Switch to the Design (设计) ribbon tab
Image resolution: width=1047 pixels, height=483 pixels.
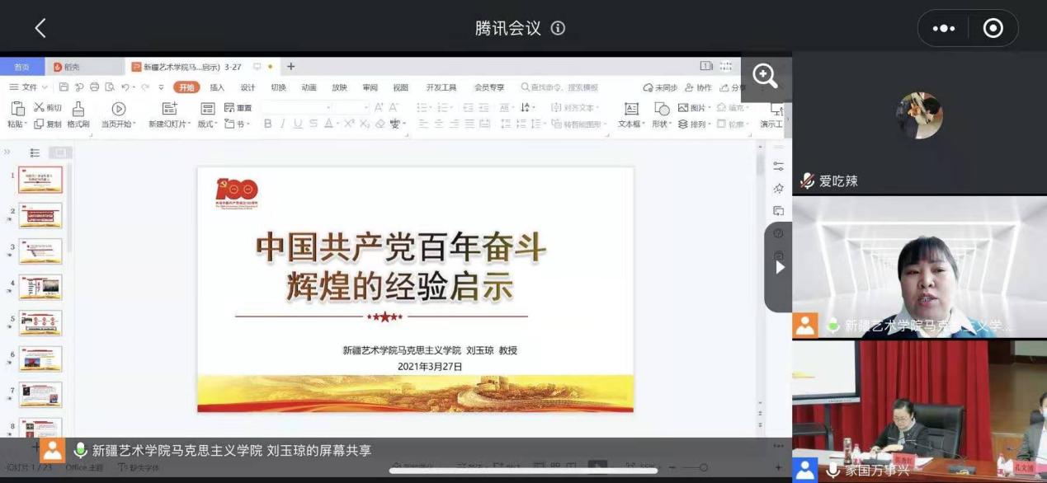point(248,87)
